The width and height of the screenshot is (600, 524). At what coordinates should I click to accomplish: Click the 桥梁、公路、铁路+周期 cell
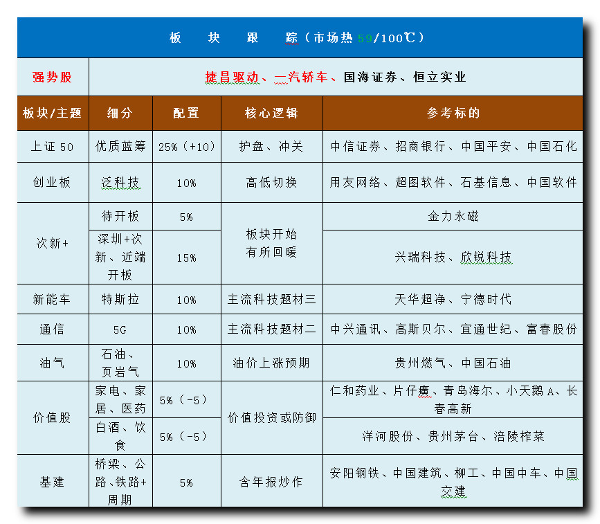(x=120, y=482)
